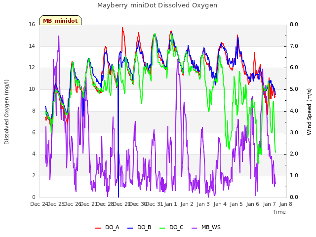316x237 pixels.
Task: Click the 8 value on left axis
Action: pyautogui.click(x=34, y=111)
